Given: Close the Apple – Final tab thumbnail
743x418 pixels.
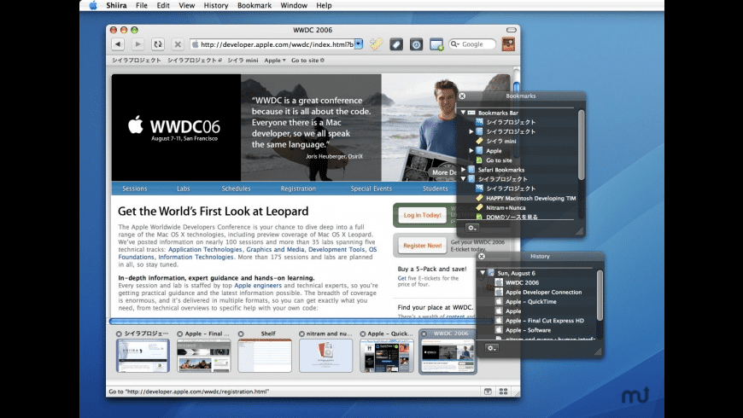Looking at the screenshot, I should (179, 334).
